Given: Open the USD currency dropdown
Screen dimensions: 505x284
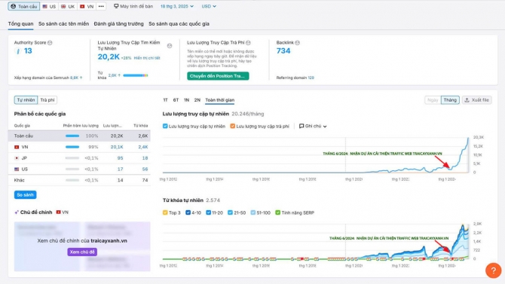Looking at the screenshot, I should pos(209,7).
